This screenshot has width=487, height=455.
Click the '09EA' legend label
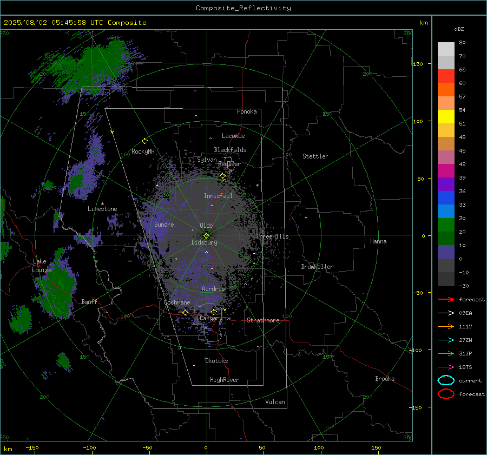click(x=465, y=313)
